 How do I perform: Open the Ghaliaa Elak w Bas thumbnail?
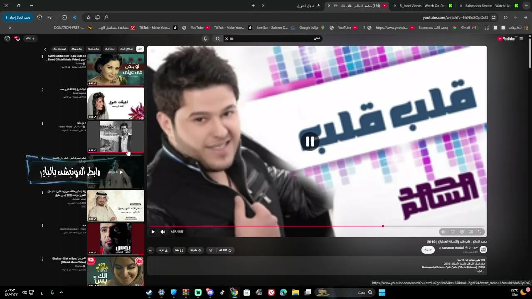[x=116, y=271]
